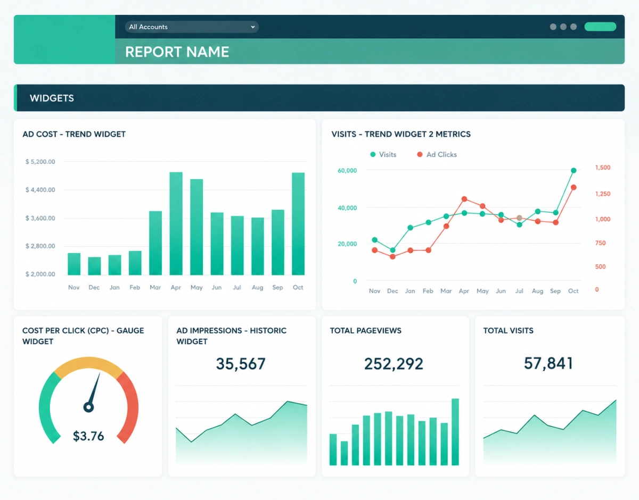
Task: Click the 1,500 right axis label
Action: click(603, 168)
